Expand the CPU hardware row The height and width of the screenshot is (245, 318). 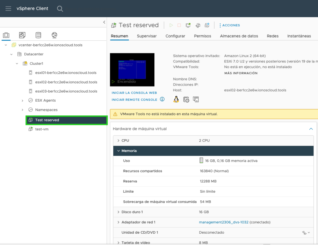(119, 140)
